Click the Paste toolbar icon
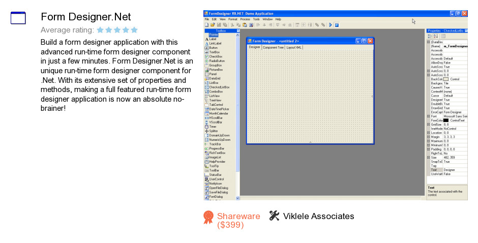 (x=245, y=25)
